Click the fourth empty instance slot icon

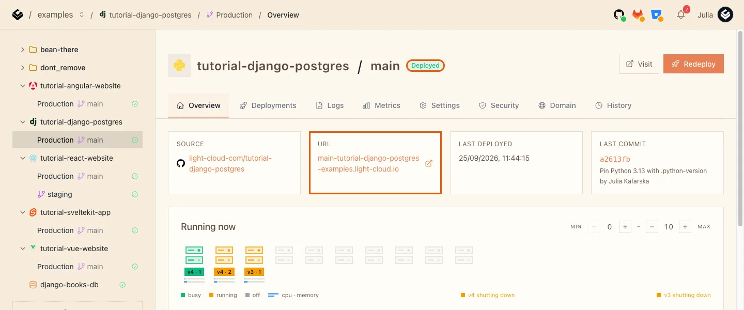(x=374, y=255)
